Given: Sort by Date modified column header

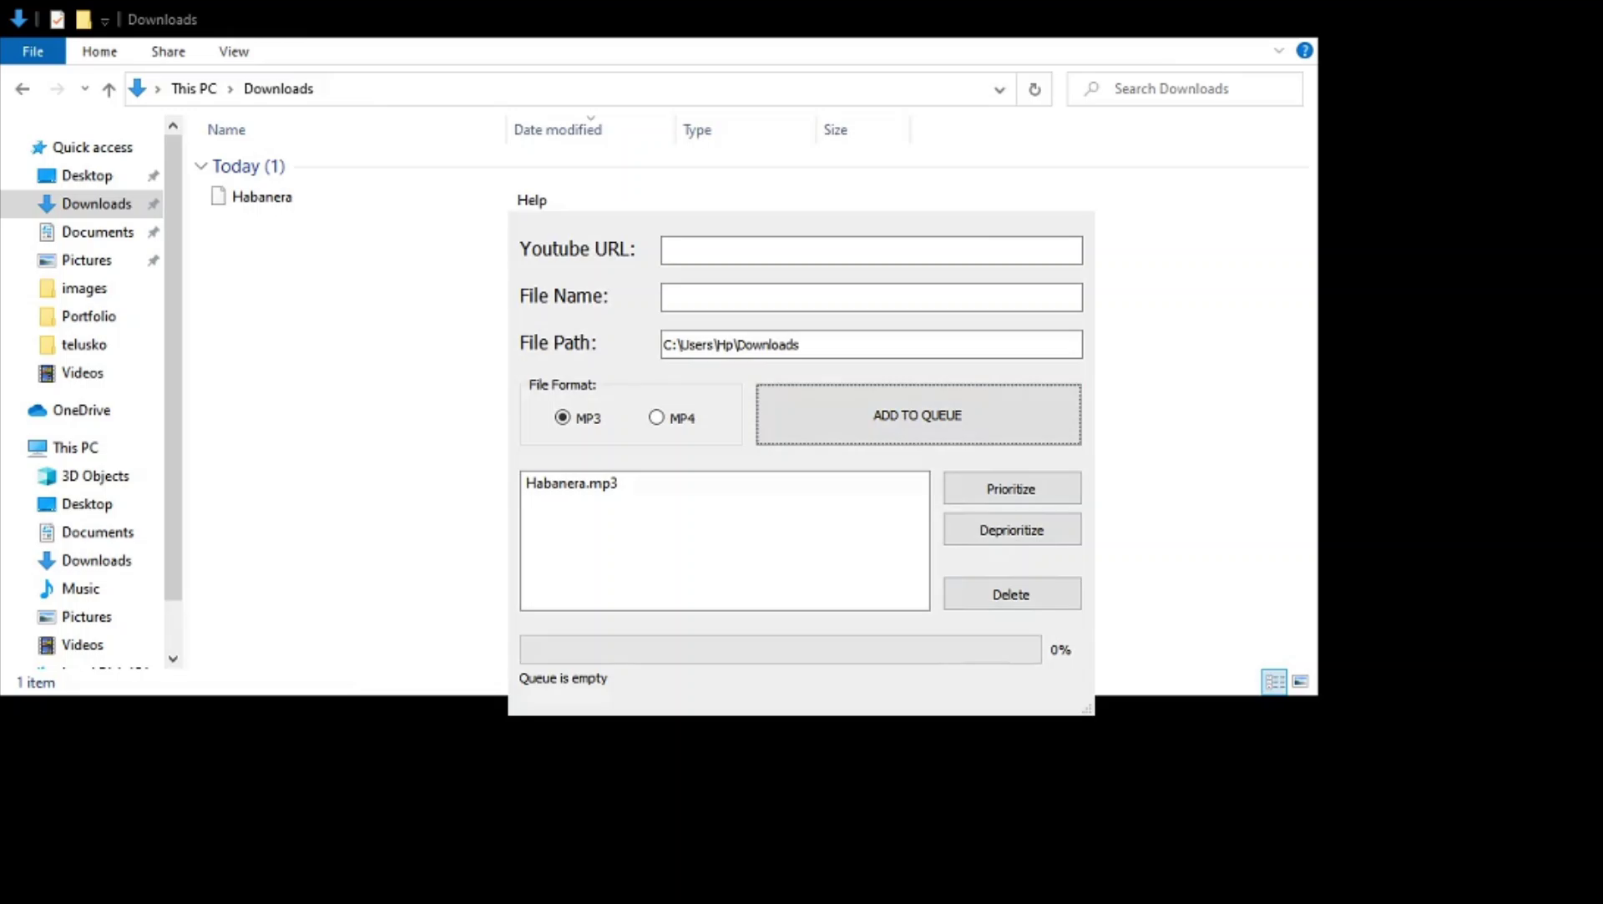Looking at the screenshot, I should 558,129.
